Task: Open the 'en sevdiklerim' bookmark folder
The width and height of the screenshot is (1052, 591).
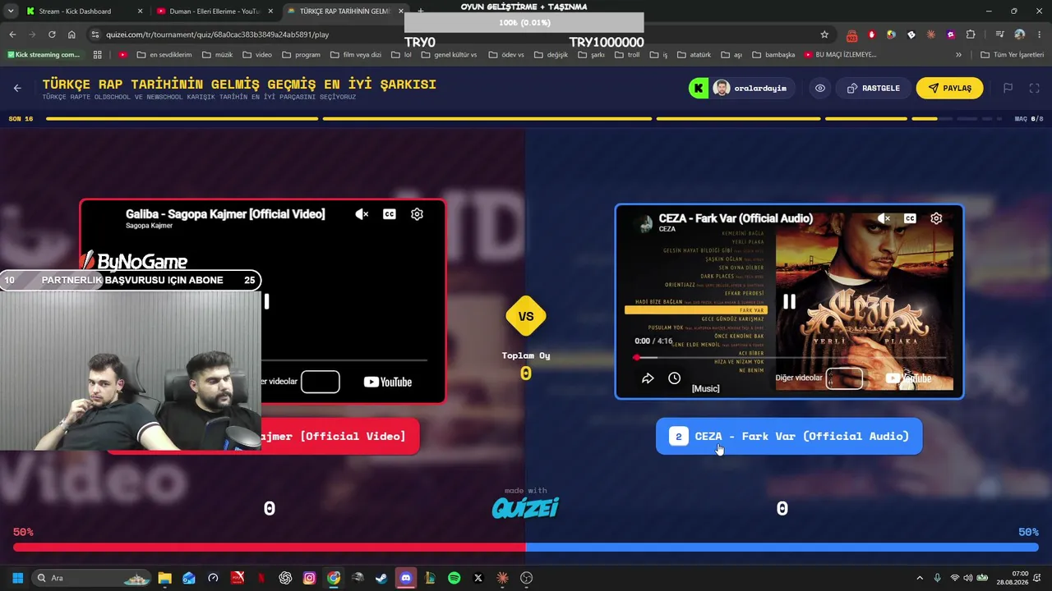Action: coord(164,55)
